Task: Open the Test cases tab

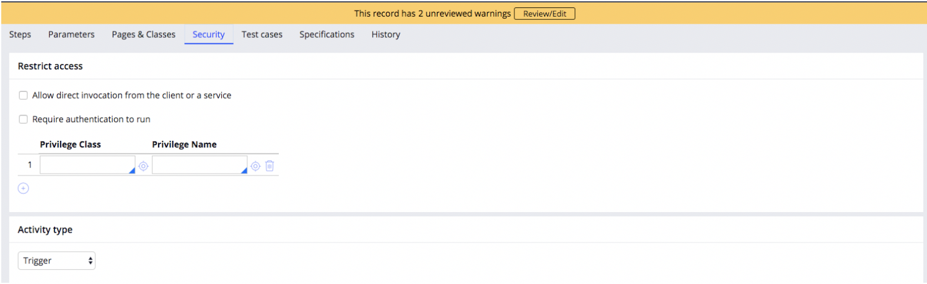Action: (x=262, y=35)
